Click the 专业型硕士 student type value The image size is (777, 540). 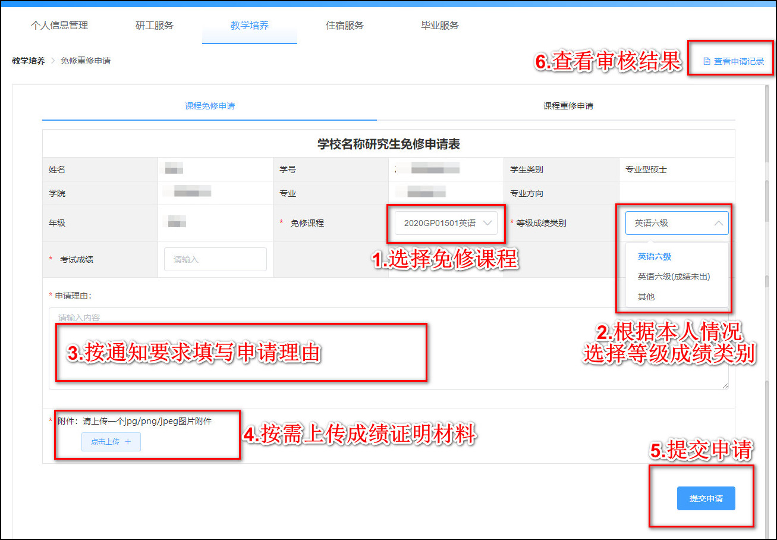pos(646,169)
